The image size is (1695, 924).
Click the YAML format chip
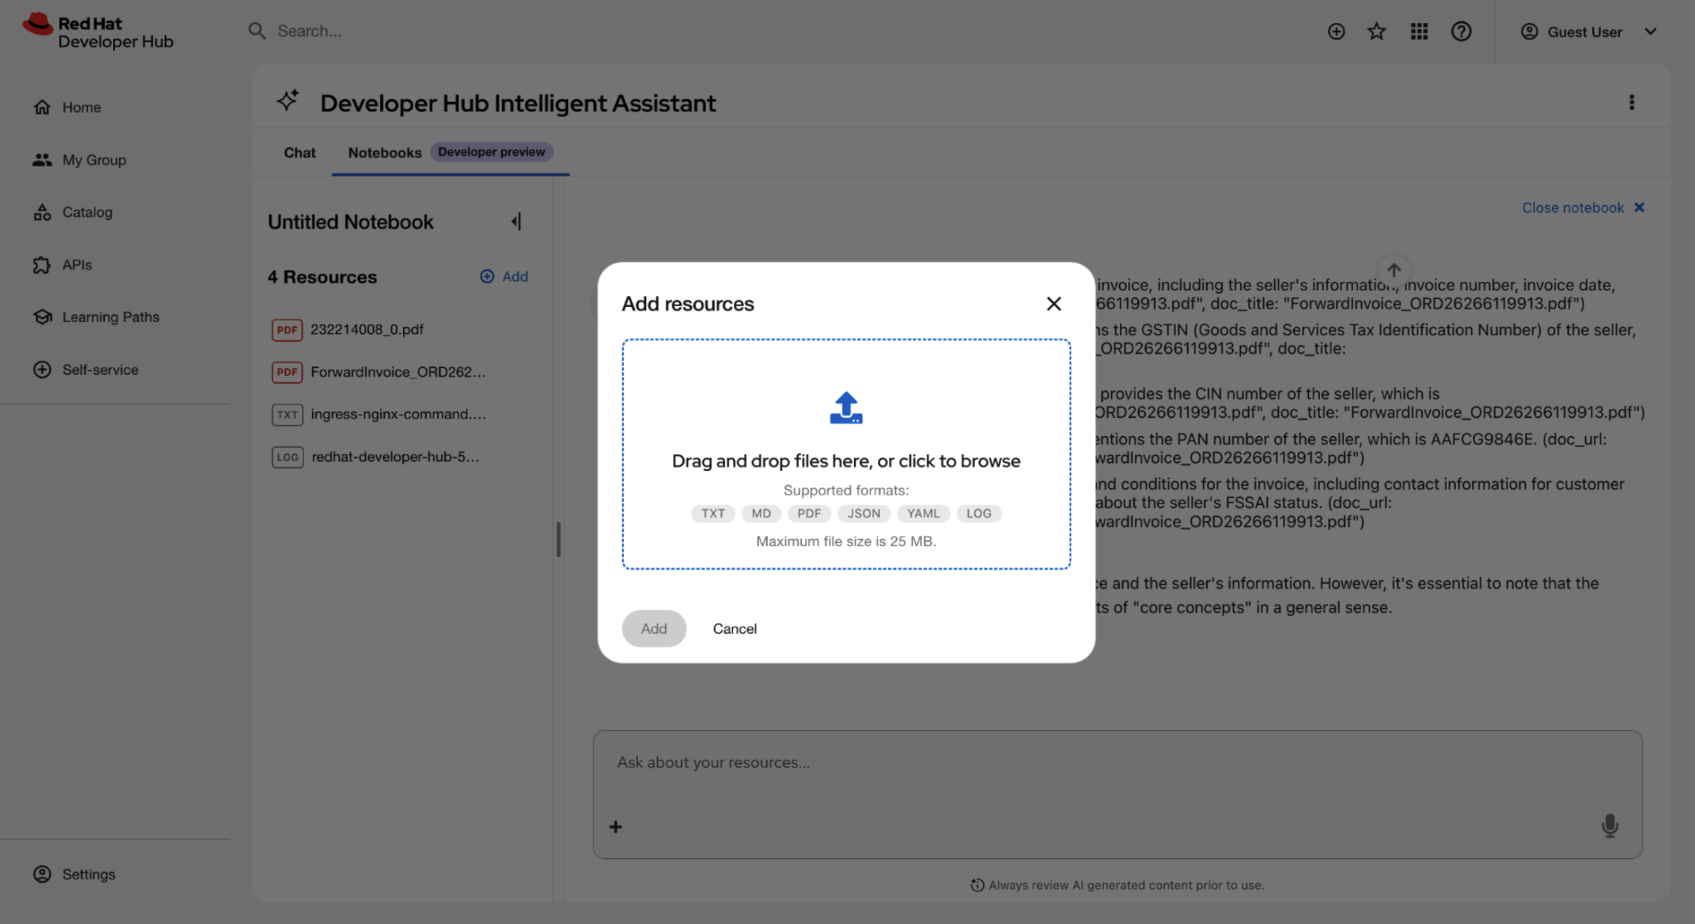point(923,513)
